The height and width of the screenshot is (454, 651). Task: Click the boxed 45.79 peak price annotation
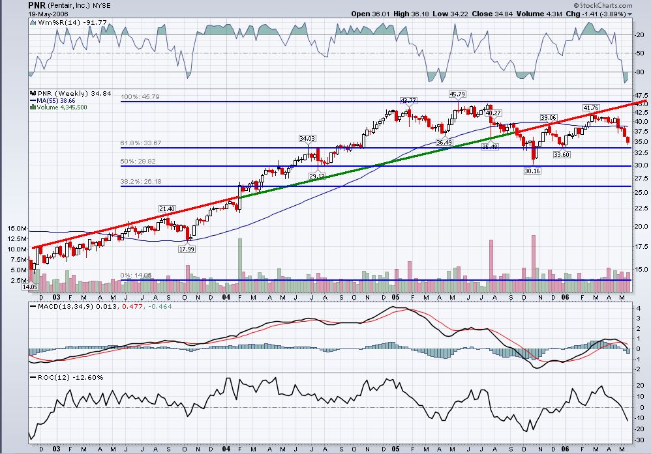[x=457, y=94]
